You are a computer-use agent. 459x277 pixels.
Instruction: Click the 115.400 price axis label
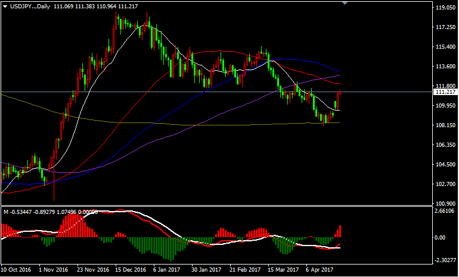tap(445, 47)
